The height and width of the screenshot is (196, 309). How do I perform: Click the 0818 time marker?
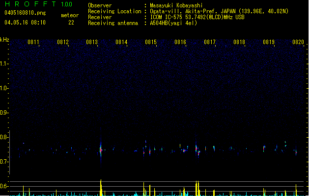tap(239, 42)
